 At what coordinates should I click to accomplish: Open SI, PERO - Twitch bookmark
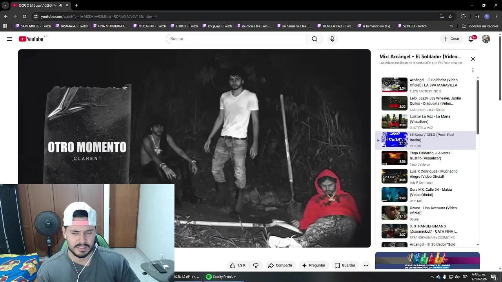[x=412, y=26]
